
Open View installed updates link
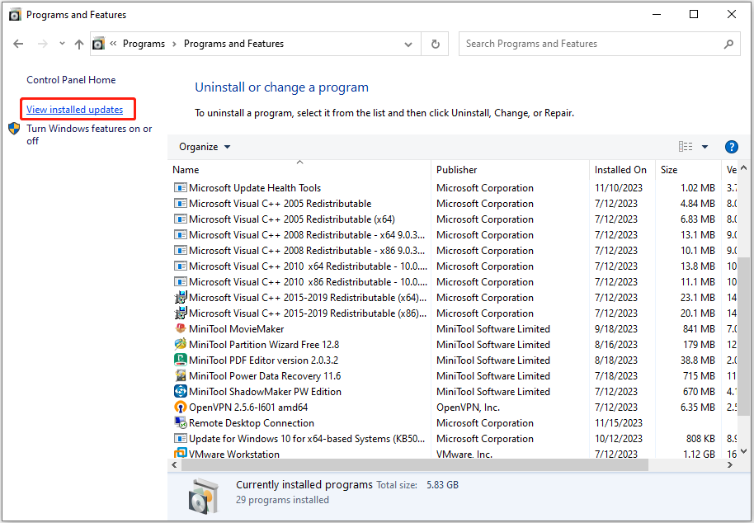[74, 110]
